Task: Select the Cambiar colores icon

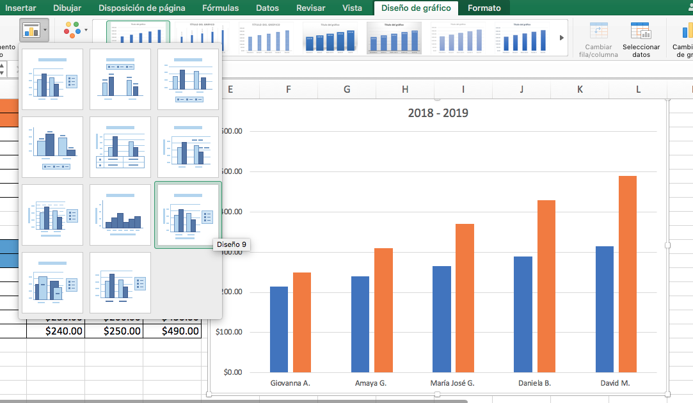Action: [72, 30]
